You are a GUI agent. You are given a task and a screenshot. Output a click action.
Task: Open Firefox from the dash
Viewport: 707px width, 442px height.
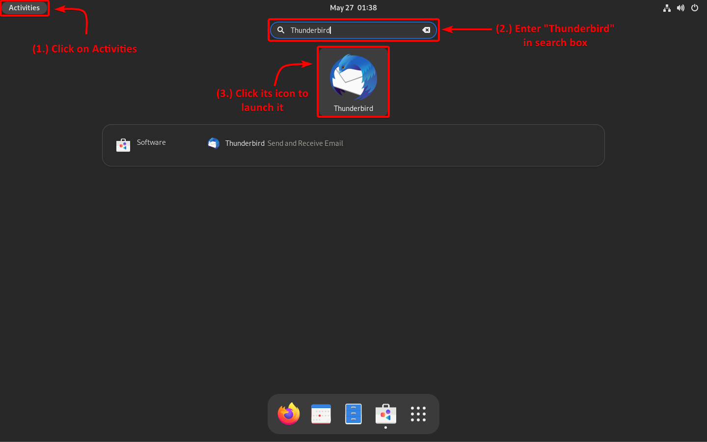(288, 414)
